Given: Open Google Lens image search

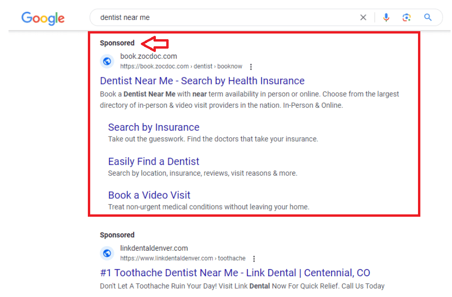Looking at the screenshot, I should pyautogui.click(x=406, y=17).
